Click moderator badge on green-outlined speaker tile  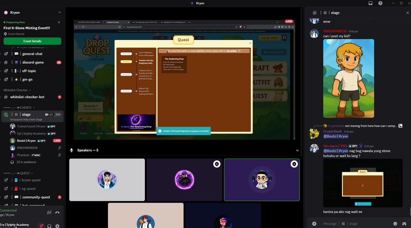pos(294,164)
